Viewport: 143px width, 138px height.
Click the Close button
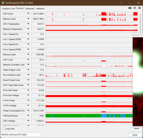click(x=135, y=135)
